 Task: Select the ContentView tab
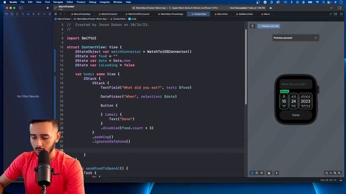pos(198,14)
